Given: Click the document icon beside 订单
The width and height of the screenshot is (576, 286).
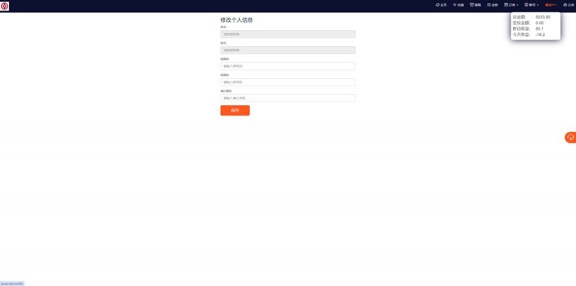Looking at the screenshot, I should coord(506,5).
